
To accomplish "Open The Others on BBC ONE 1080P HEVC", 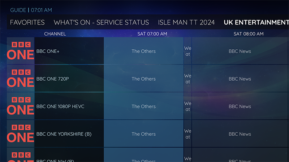I will [143, 107].
